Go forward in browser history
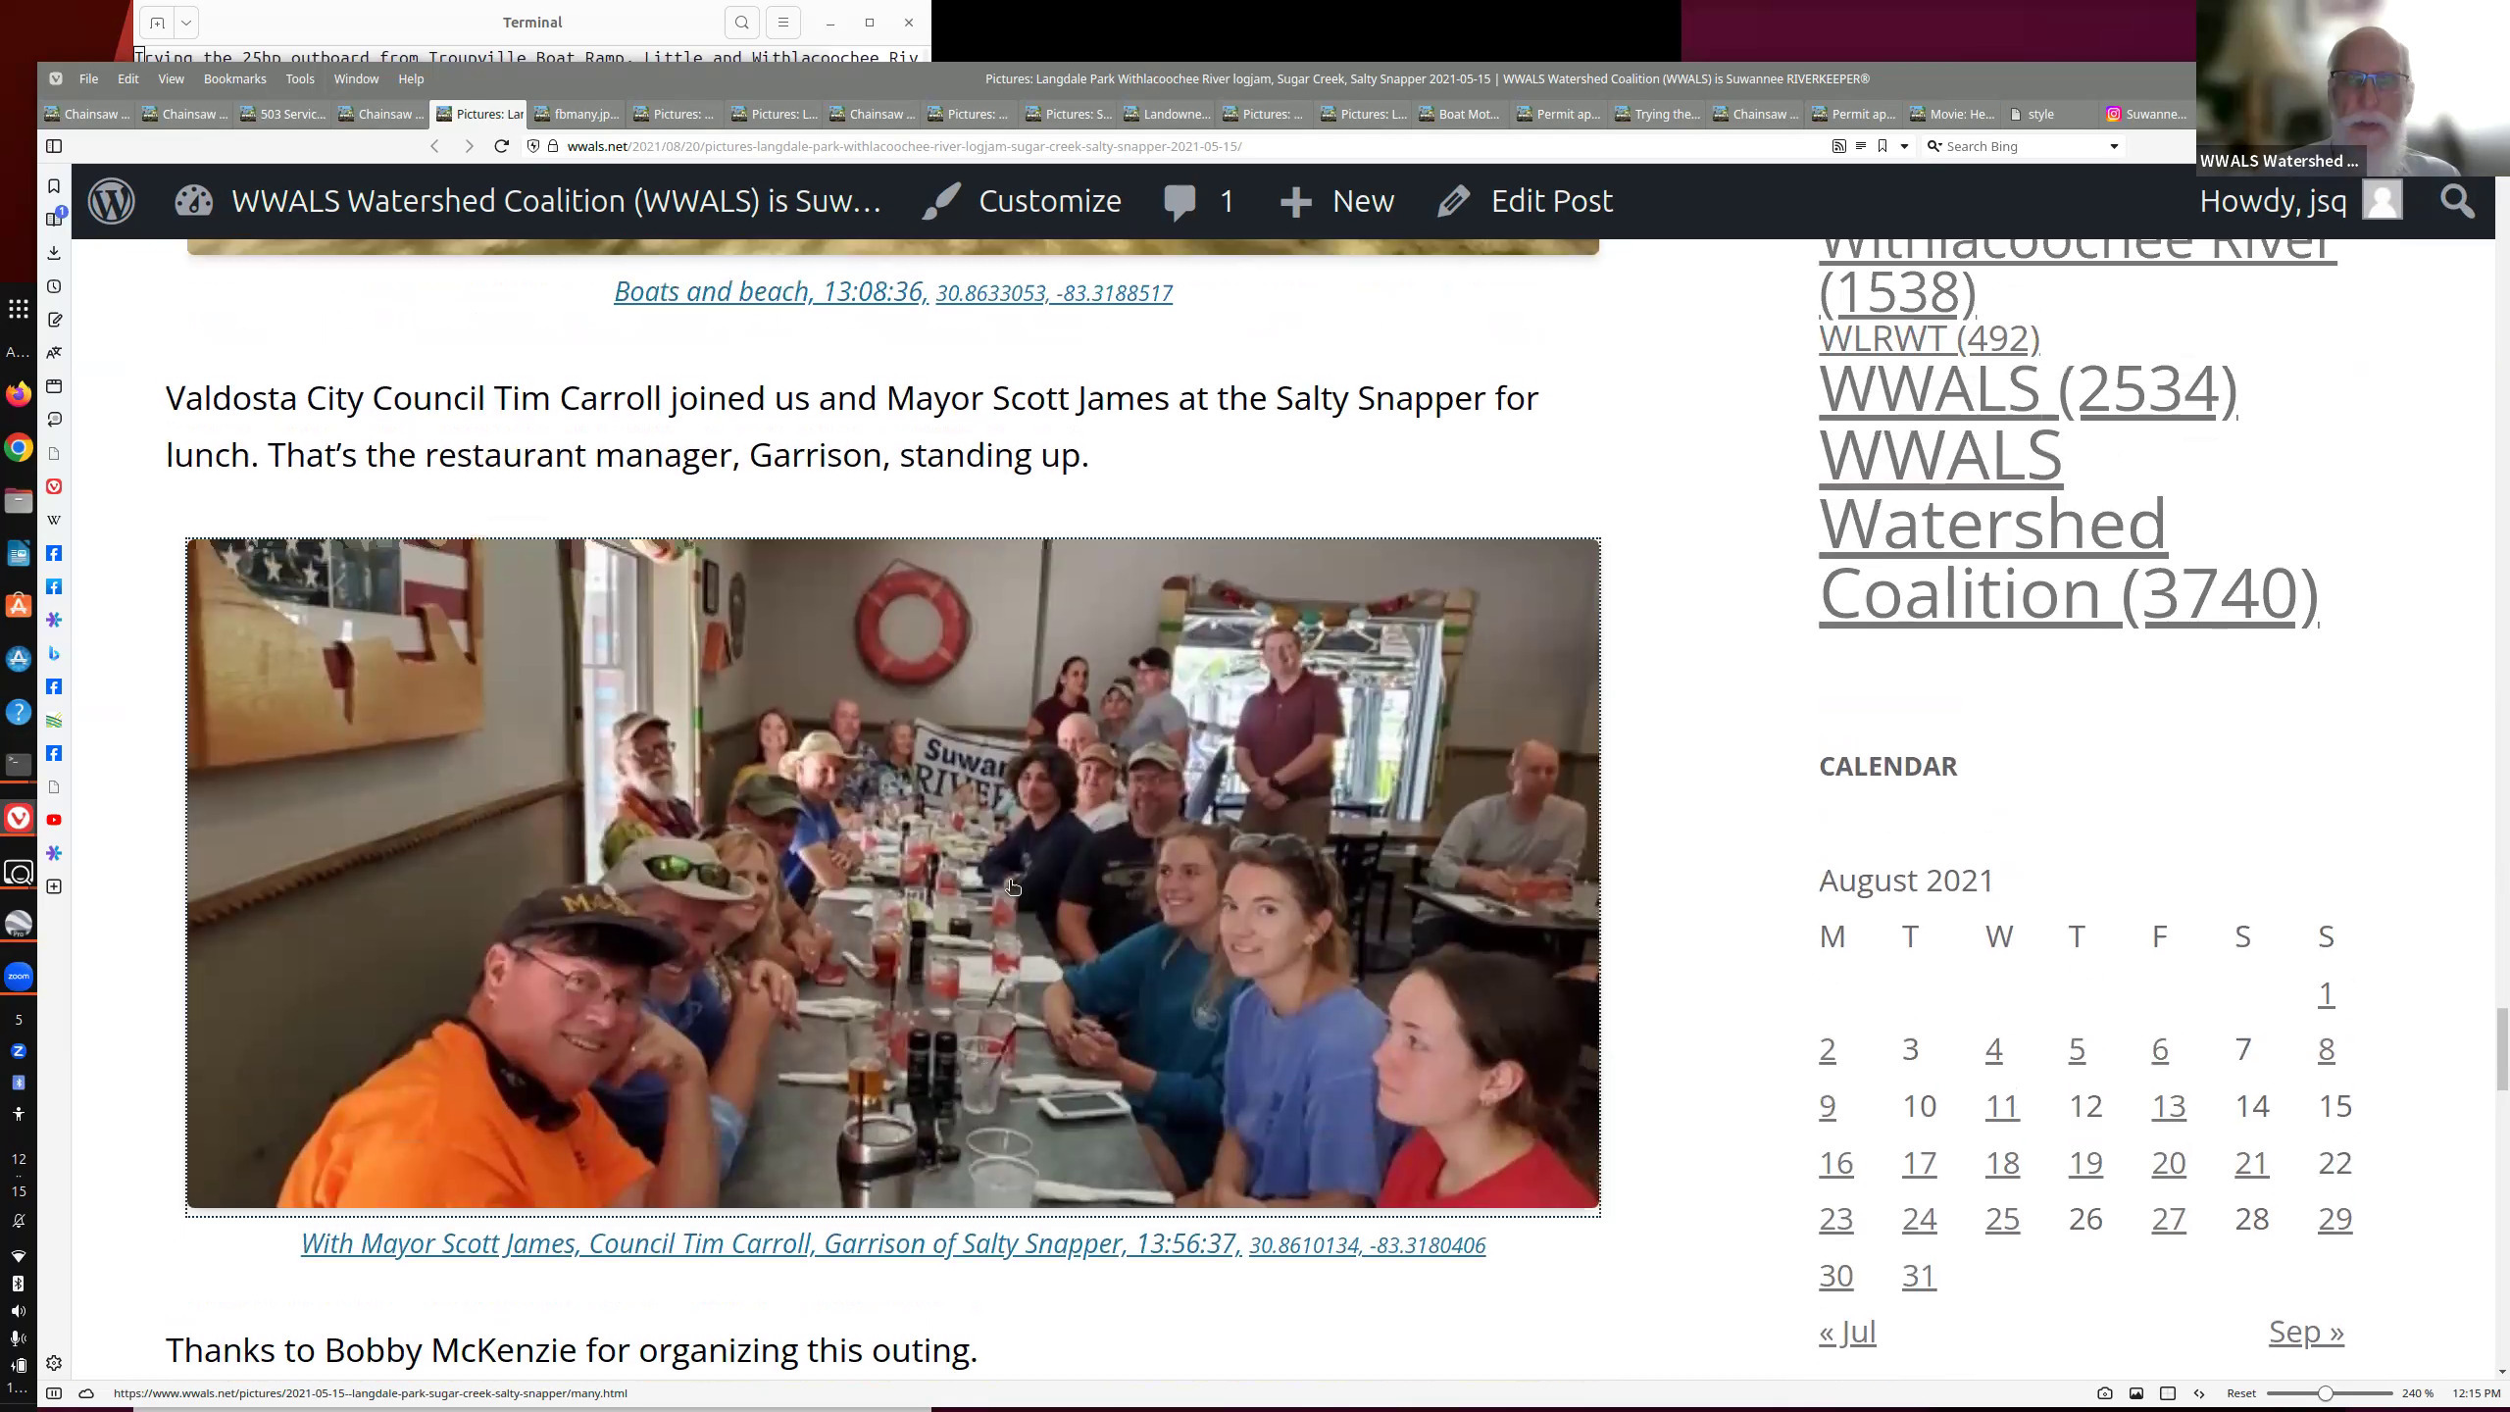This screenshot has width=2510, height=1412. click(469, 146)
